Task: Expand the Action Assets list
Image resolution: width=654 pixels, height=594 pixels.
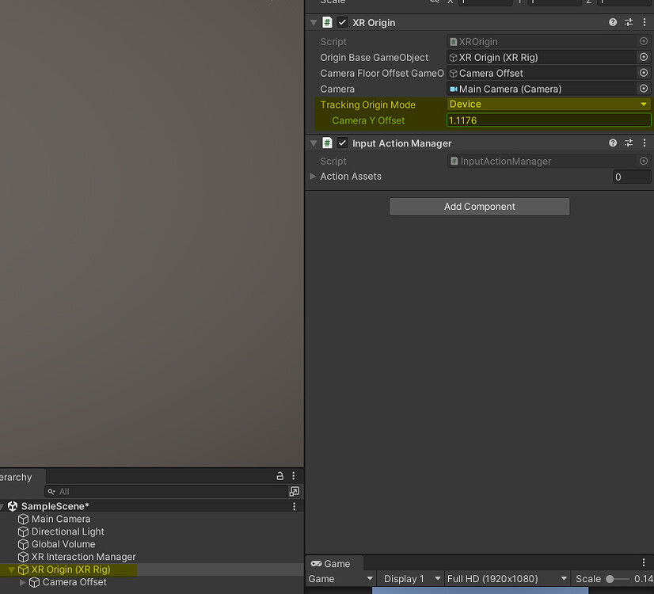Action: click(312, 177)
